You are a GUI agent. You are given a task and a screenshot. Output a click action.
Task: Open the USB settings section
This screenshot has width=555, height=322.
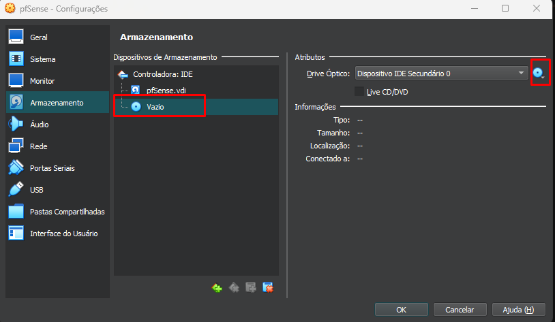58,190
